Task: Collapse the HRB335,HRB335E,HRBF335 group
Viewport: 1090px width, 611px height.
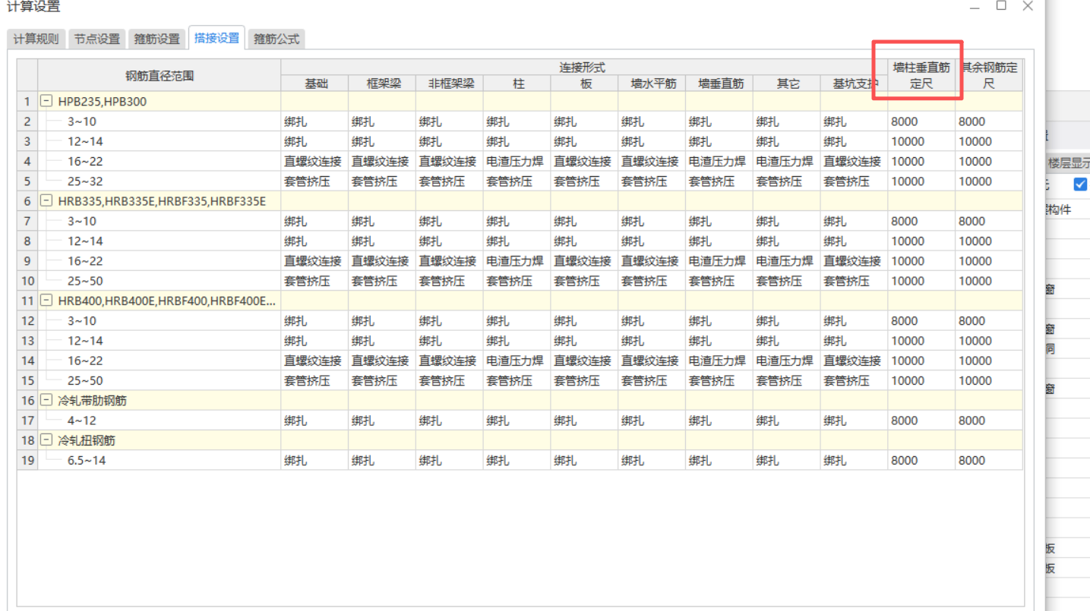Action: 47,201
